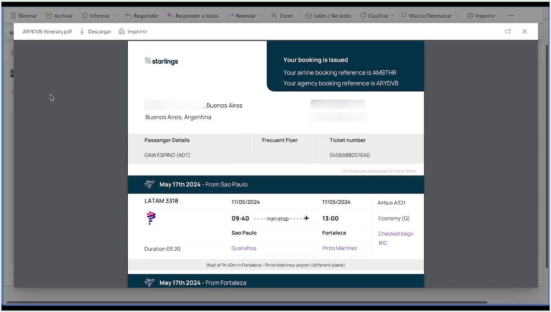Click Imprimir in the top toolbar
This screenshot has height=312, width=551.
[x=481, y=16]
